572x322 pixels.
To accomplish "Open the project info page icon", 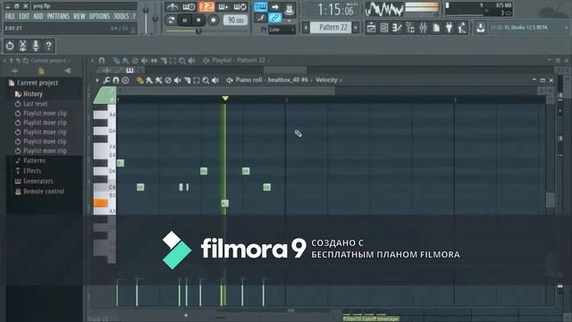I will [436, 28].
